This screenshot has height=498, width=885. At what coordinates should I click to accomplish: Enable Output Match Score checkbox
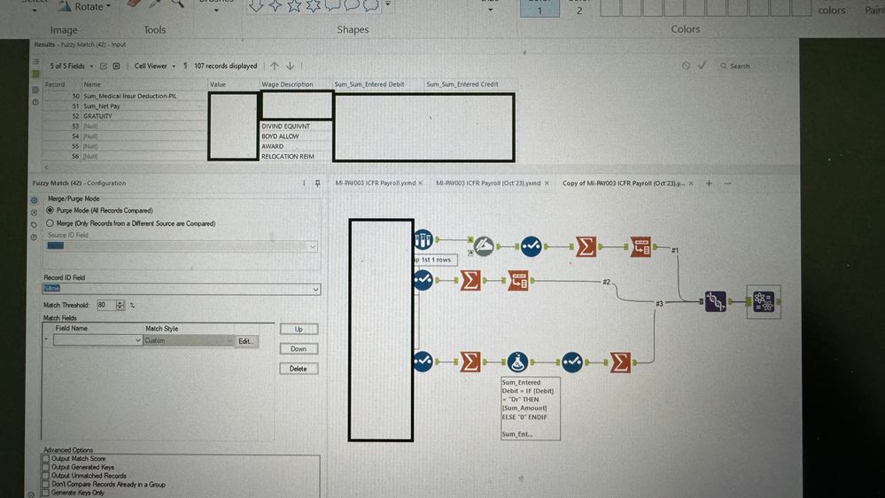[46, 458]
